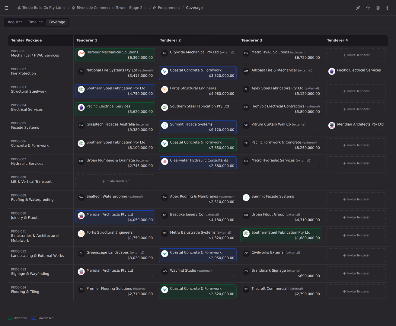The height and width of the screenshot is (326, 396).
Task: Open the Bespoke Joinery Co bid card
Action: [198, 217]
